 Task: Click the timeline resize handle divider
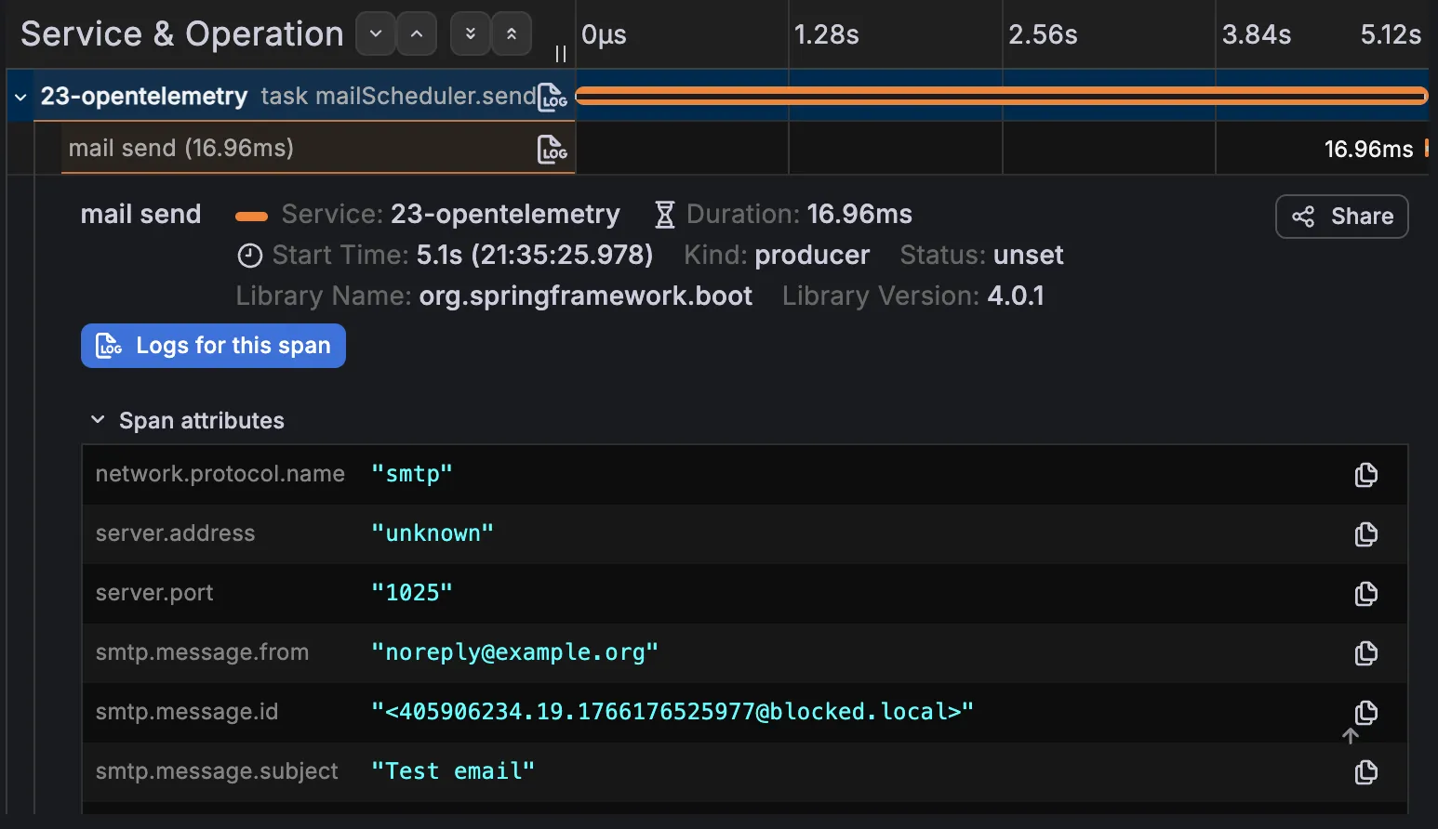coord(561,54)
